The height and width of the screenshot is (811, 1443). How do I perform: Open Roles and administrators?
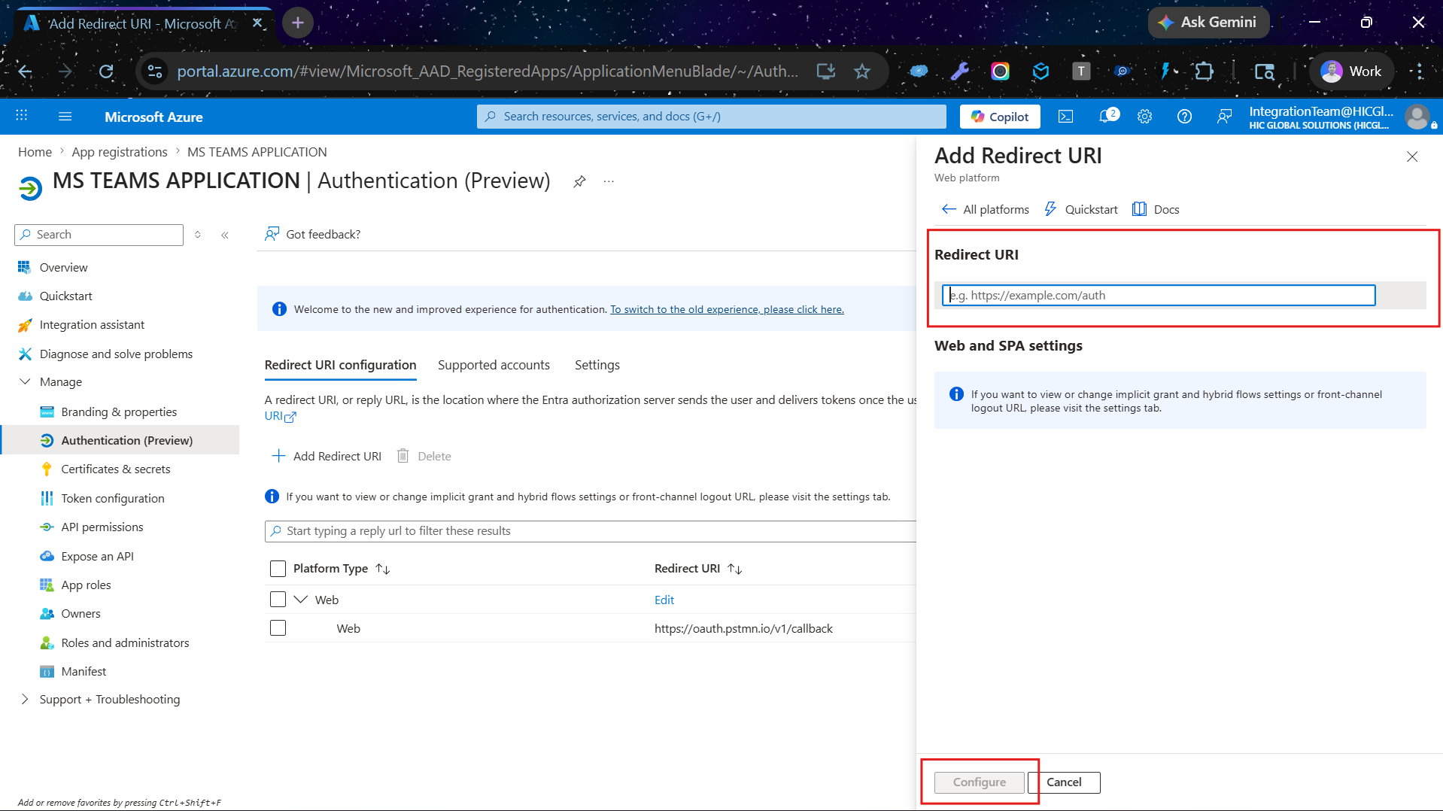click(125, 642)
